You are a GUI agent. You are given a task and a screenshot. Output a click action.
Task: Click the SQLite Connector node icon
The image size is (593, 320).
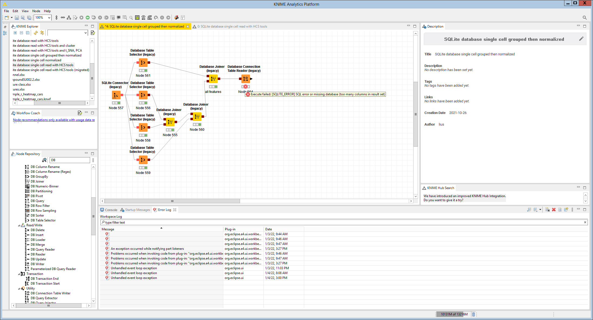(116, 95)
